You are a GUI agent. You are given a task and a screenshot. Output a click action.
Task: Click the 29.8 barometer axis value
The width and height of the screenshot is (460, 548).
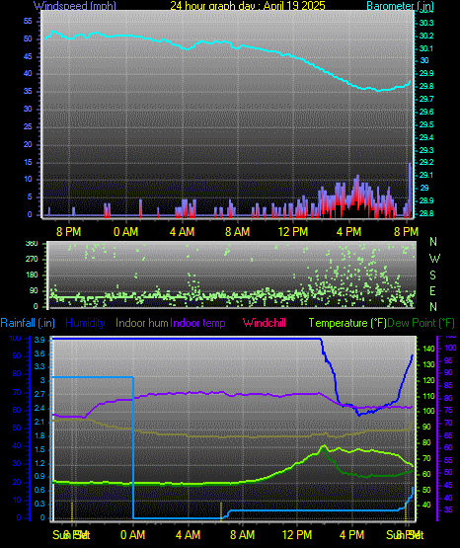click(426, 86)
